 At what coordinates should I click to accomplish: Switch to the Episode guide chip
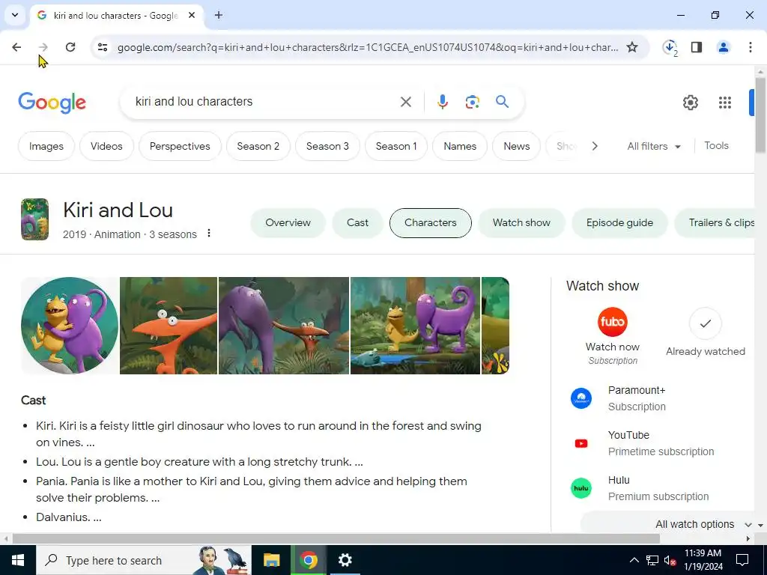pyautogui.click(x=619, y=223)
